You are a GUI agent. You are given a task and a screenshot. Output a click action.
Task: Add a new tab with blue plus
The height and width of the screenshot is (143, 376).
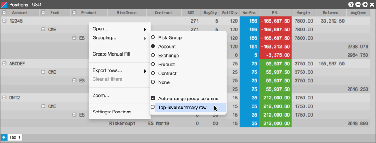[4, 137]
